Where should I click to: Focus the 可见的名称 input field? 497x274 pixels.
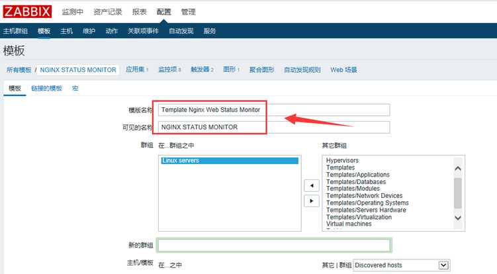click(x=274, y=127)
